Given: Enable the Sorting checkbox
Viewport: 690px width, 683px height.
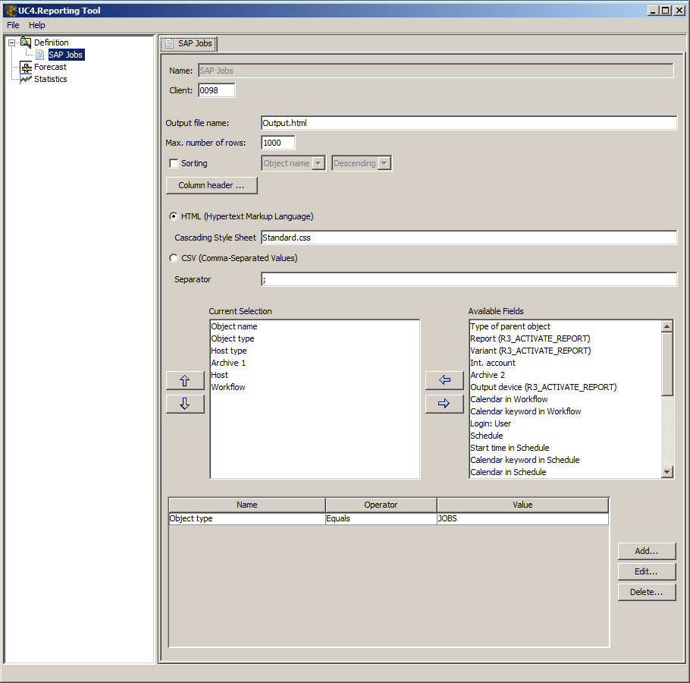Looking at the screenshot, I should tap(174, 163).
